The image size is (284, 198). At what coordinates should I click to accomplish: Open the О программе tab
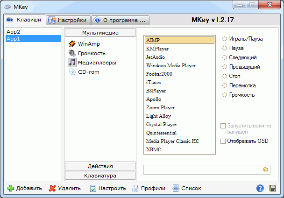[120, 20]
